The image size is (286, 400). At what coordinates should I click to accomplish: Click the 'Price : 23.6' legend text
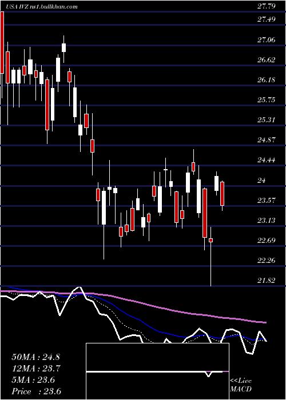click(x=36, y=391)
